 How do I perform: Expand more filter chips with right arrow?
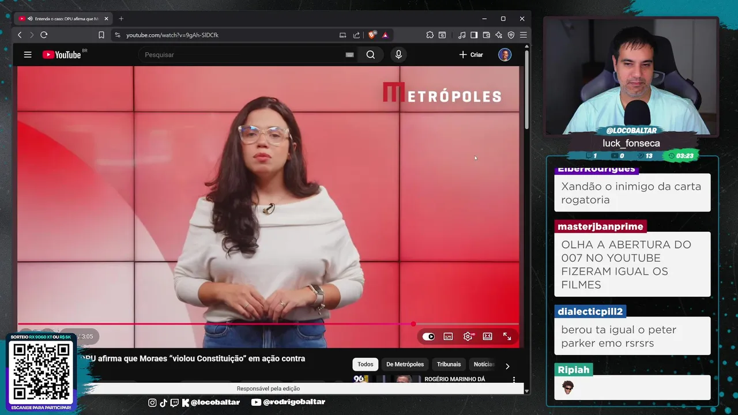(507, 366)
